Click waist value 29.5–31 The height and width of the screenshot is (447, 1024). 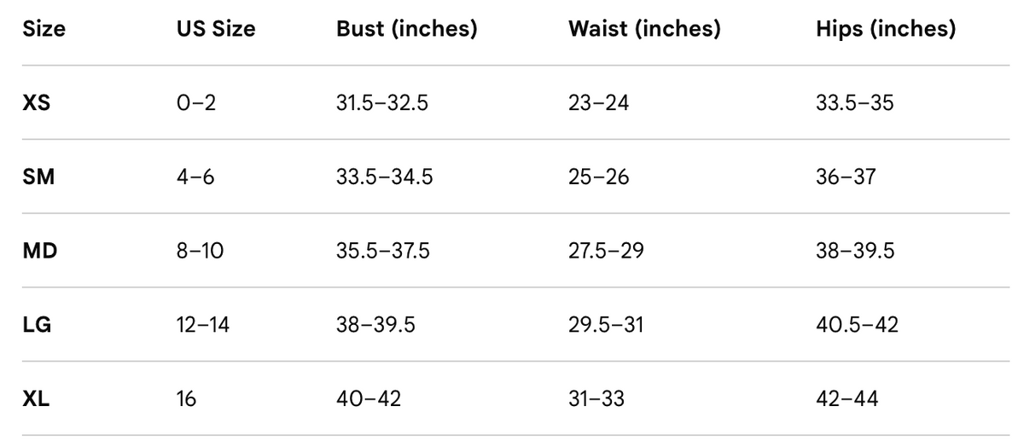pos(606,324)
